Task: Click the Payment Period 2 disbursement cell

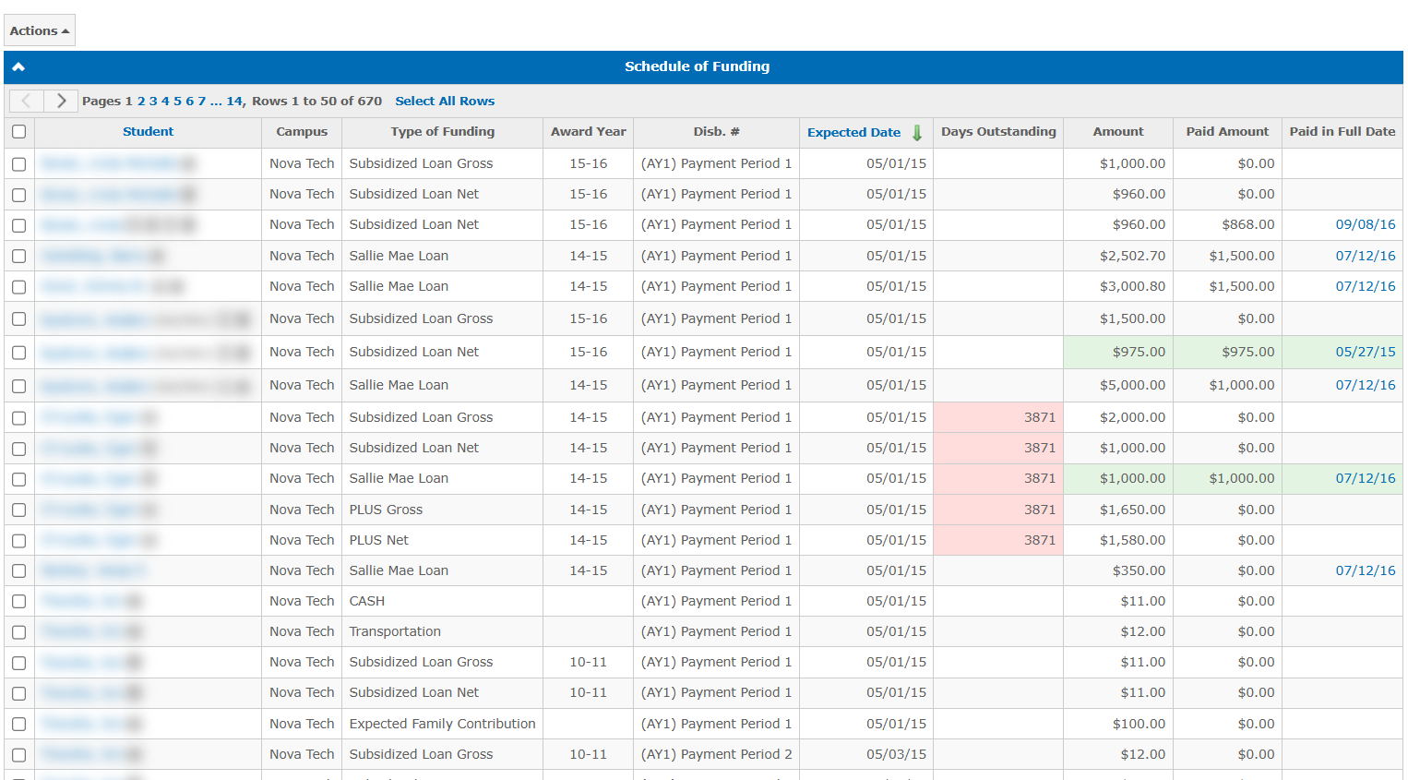Action: click(x=716, y=754)
